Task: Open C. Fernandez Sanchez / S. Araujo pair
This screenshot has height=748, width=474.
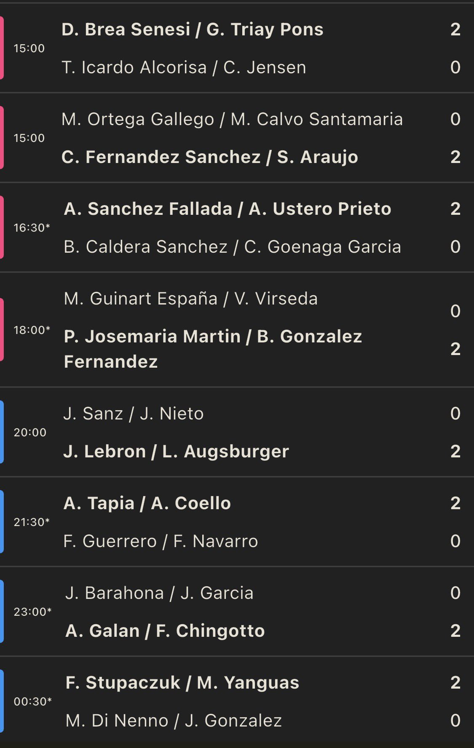Action: tap(209, 158)
